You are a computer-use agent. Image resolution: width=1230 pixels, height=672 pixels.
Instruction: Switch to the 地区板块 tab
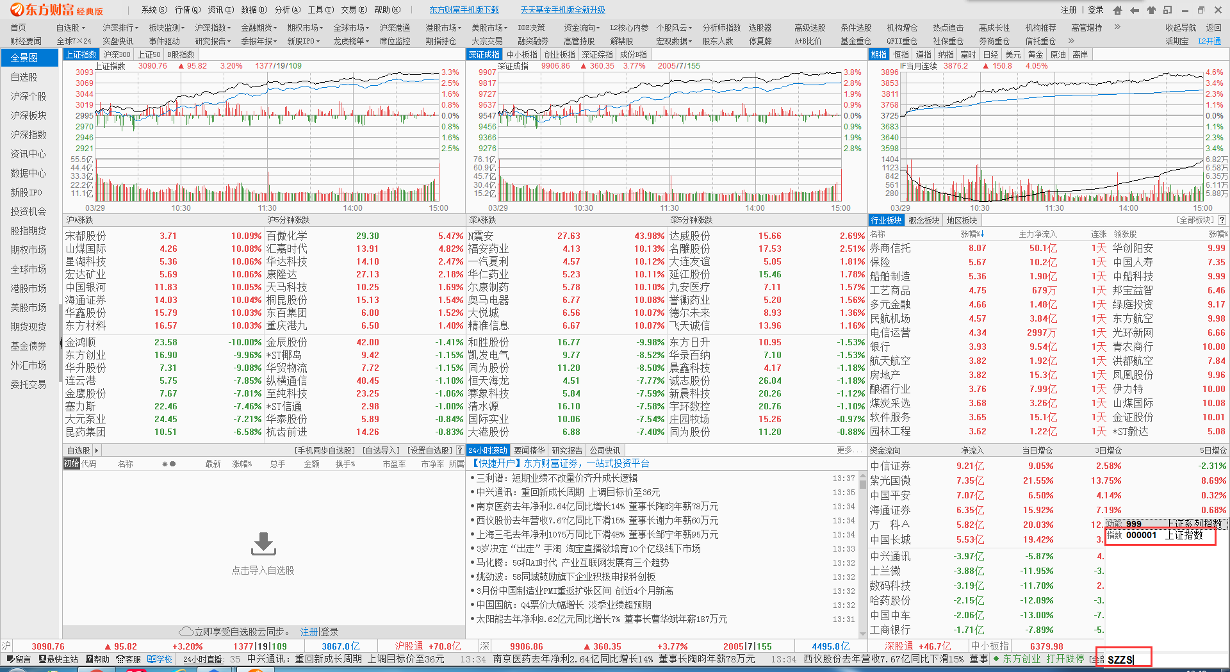pos(962,220)
